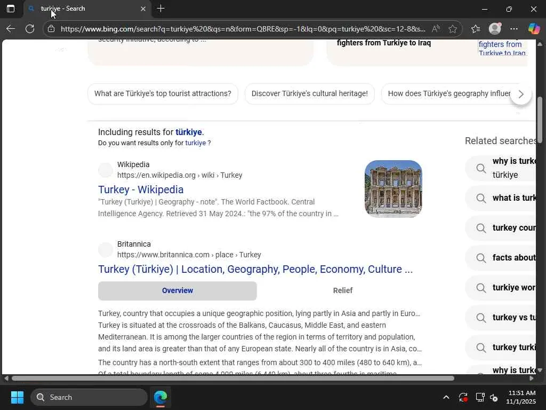View site information lock icon
The height and width of the screenshot is (410, 546).
pos(51,29)
